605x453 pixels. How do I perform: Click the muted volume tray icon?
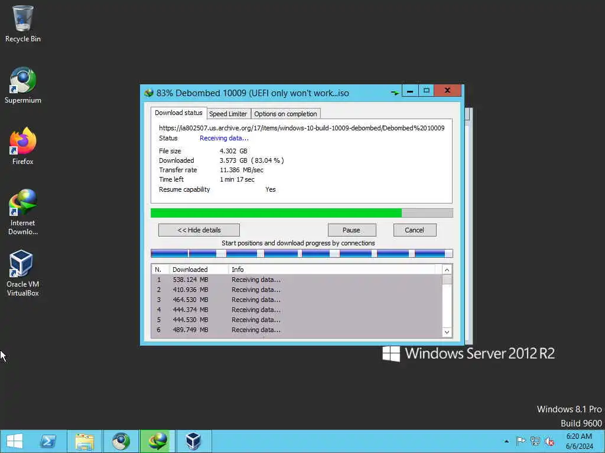549,441
